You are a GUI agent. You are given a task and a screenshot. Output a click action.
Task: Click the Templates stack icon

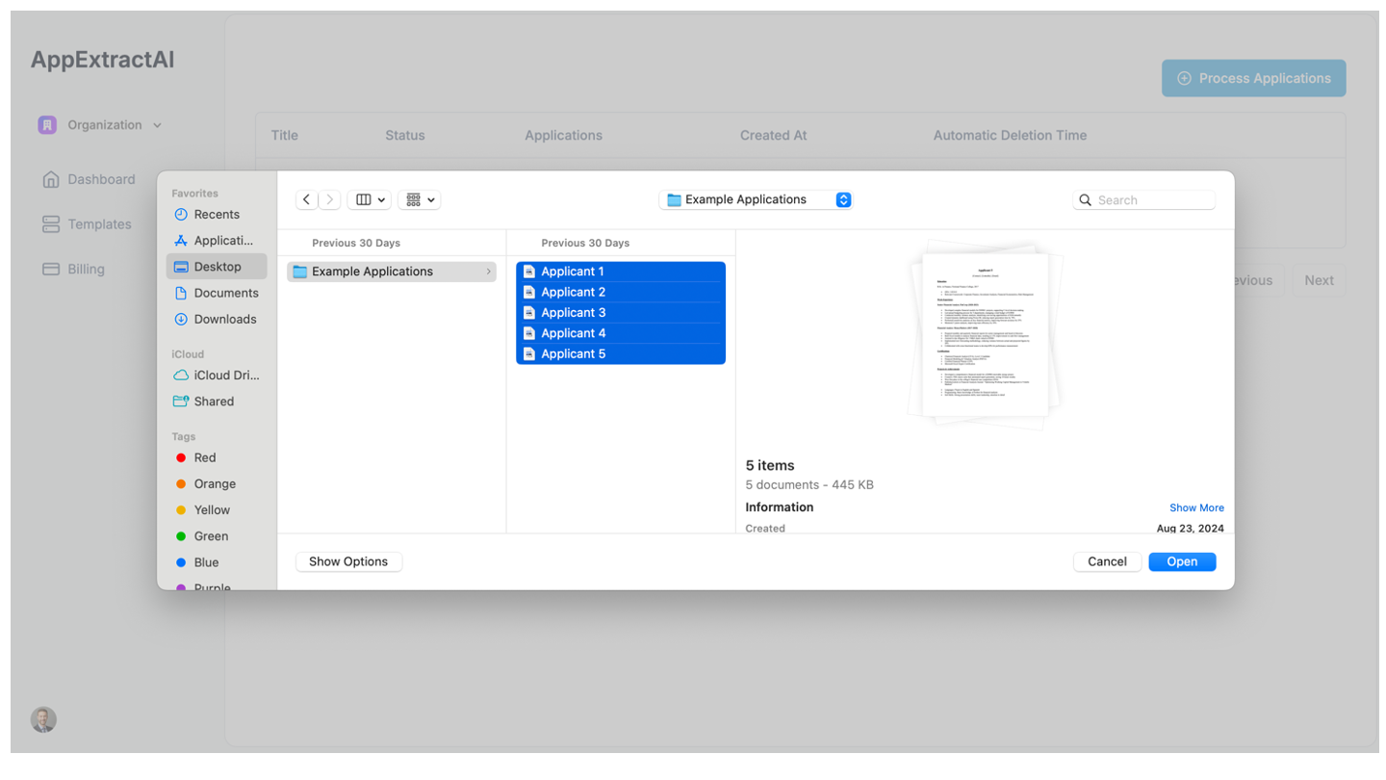[x=51, y=224]
